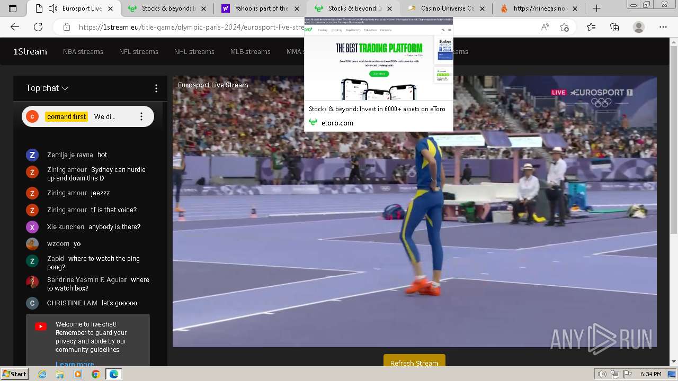This screenshot has width=678, height=381.
Task: Open system tray volume icon
Action: pos(602,374)
